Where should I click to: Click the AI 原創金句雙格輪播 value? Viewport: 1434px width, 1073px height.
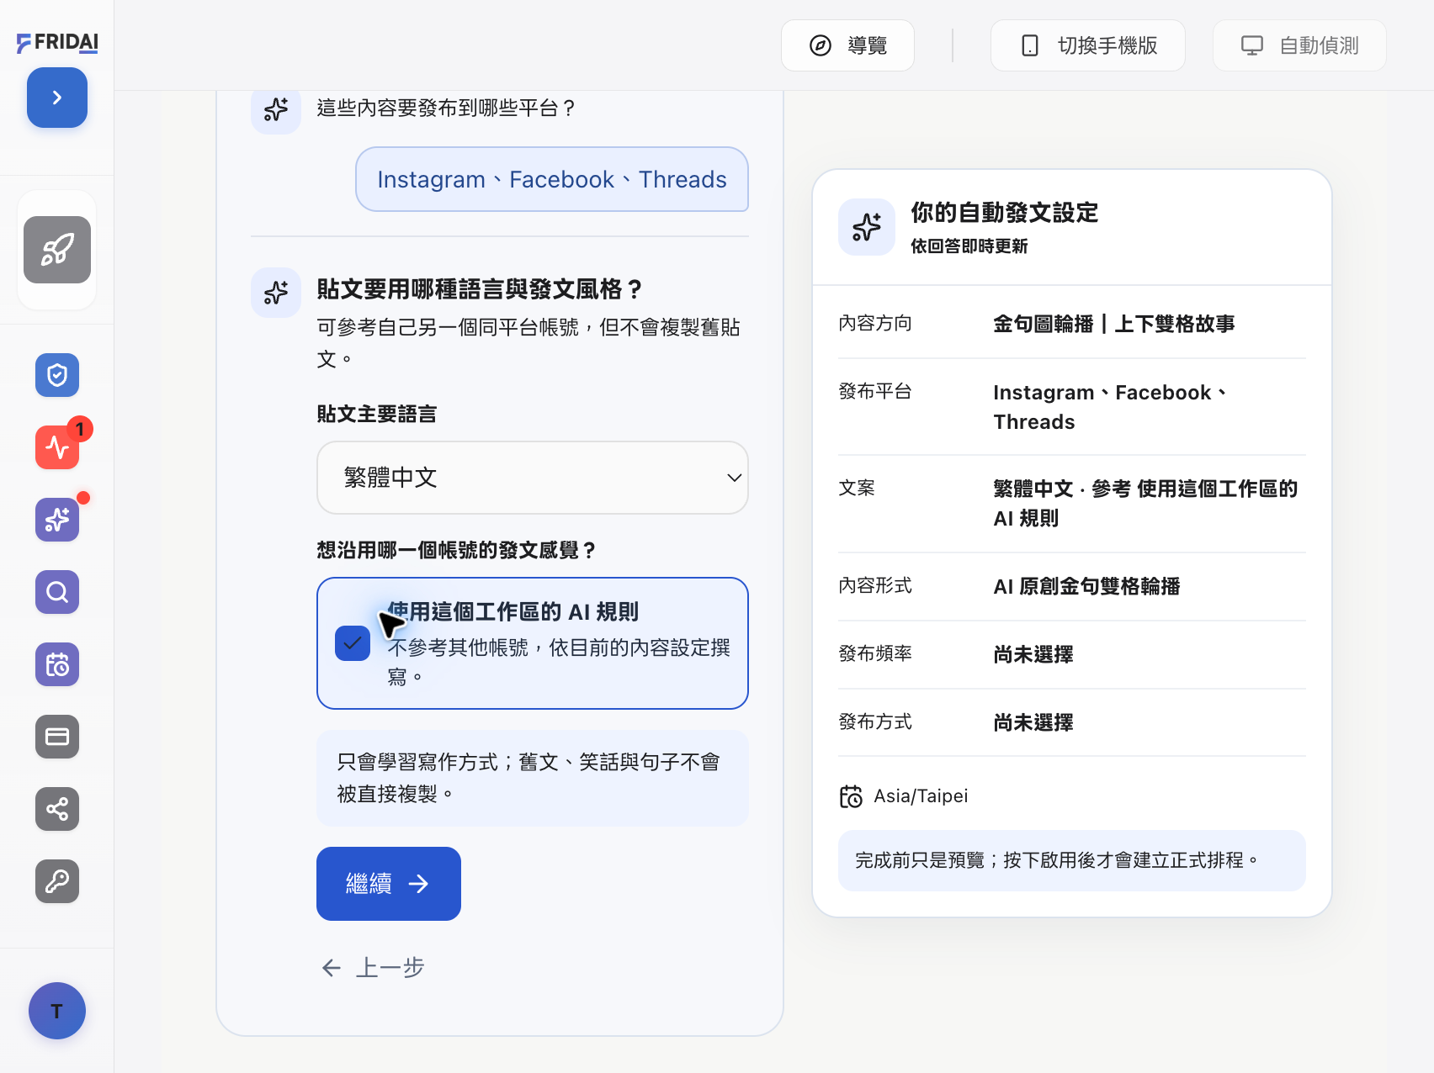tap(1086, 586)
